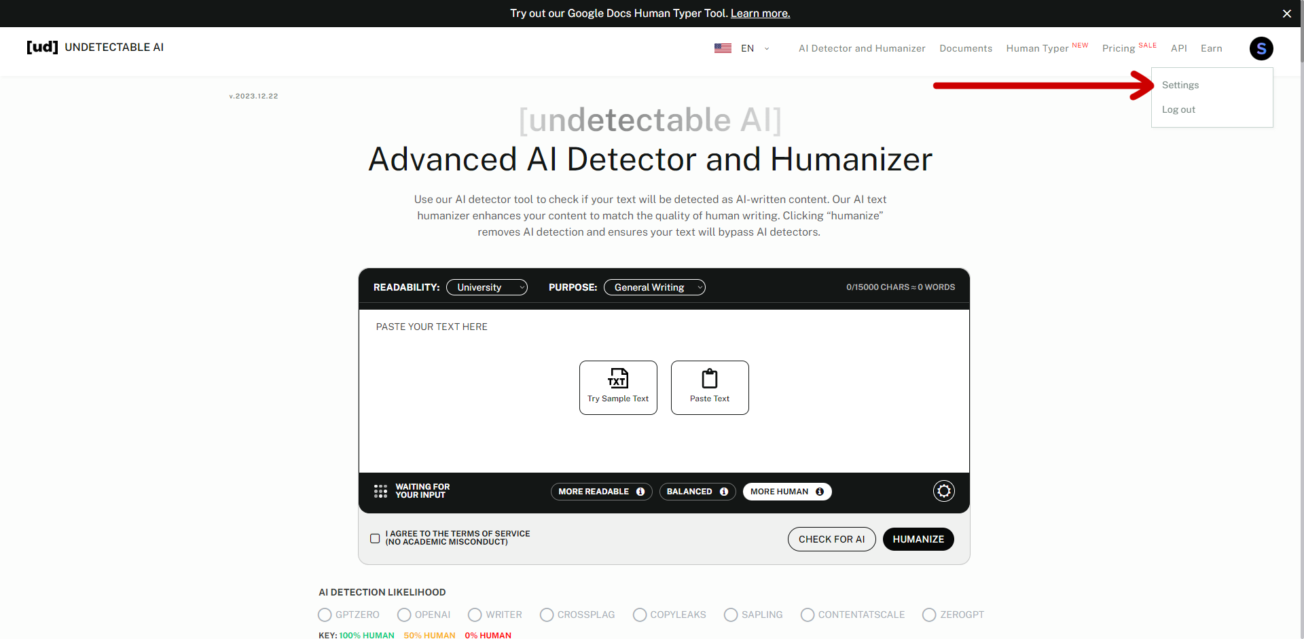Click the version v.2023.12.22 label
1304x639 pixels.
253,96
